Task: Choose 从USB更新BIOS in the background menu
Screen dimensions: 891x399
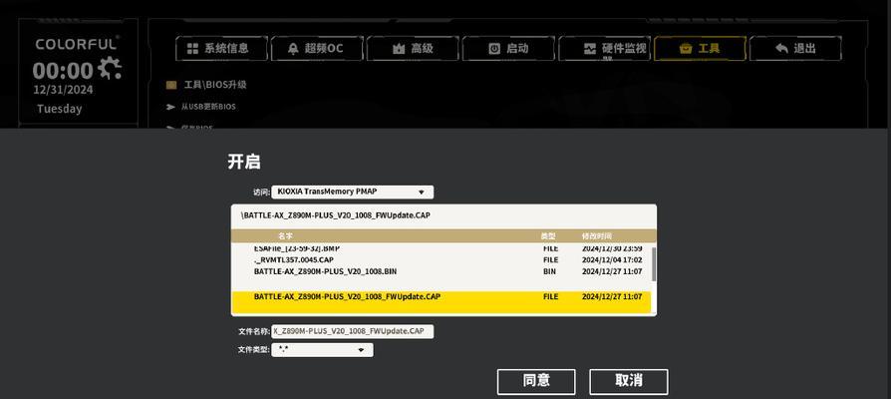Action: pyautogui.click(x=208, y=107)
